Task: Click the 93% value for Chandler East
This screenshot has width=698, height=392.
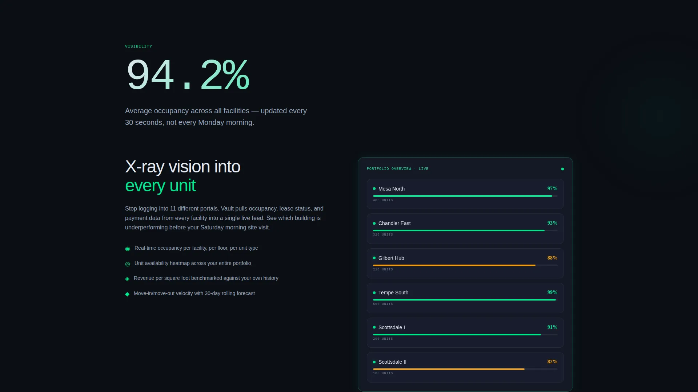Action: tap(552, 223)
